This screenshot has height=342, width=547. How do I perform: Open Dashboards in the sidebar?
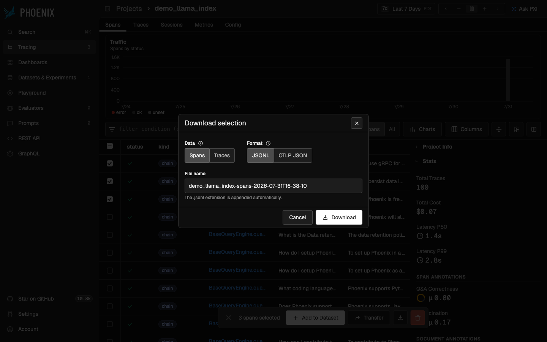tap(49, 62)
